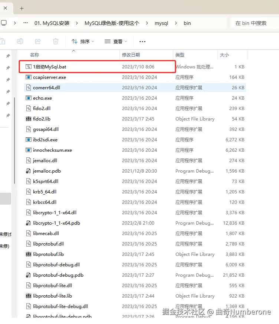This screenshot has height=324, width=279.
Task: Open the new tab plus button
Action: 22,8
